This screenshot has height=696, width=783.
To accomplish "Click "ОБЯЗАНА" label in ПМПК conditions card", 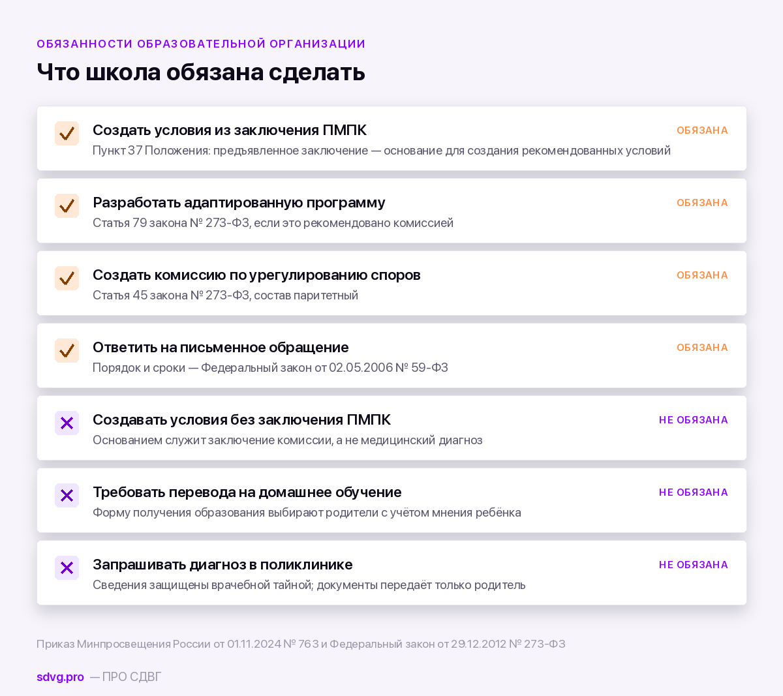I will [x=702, y=130].
